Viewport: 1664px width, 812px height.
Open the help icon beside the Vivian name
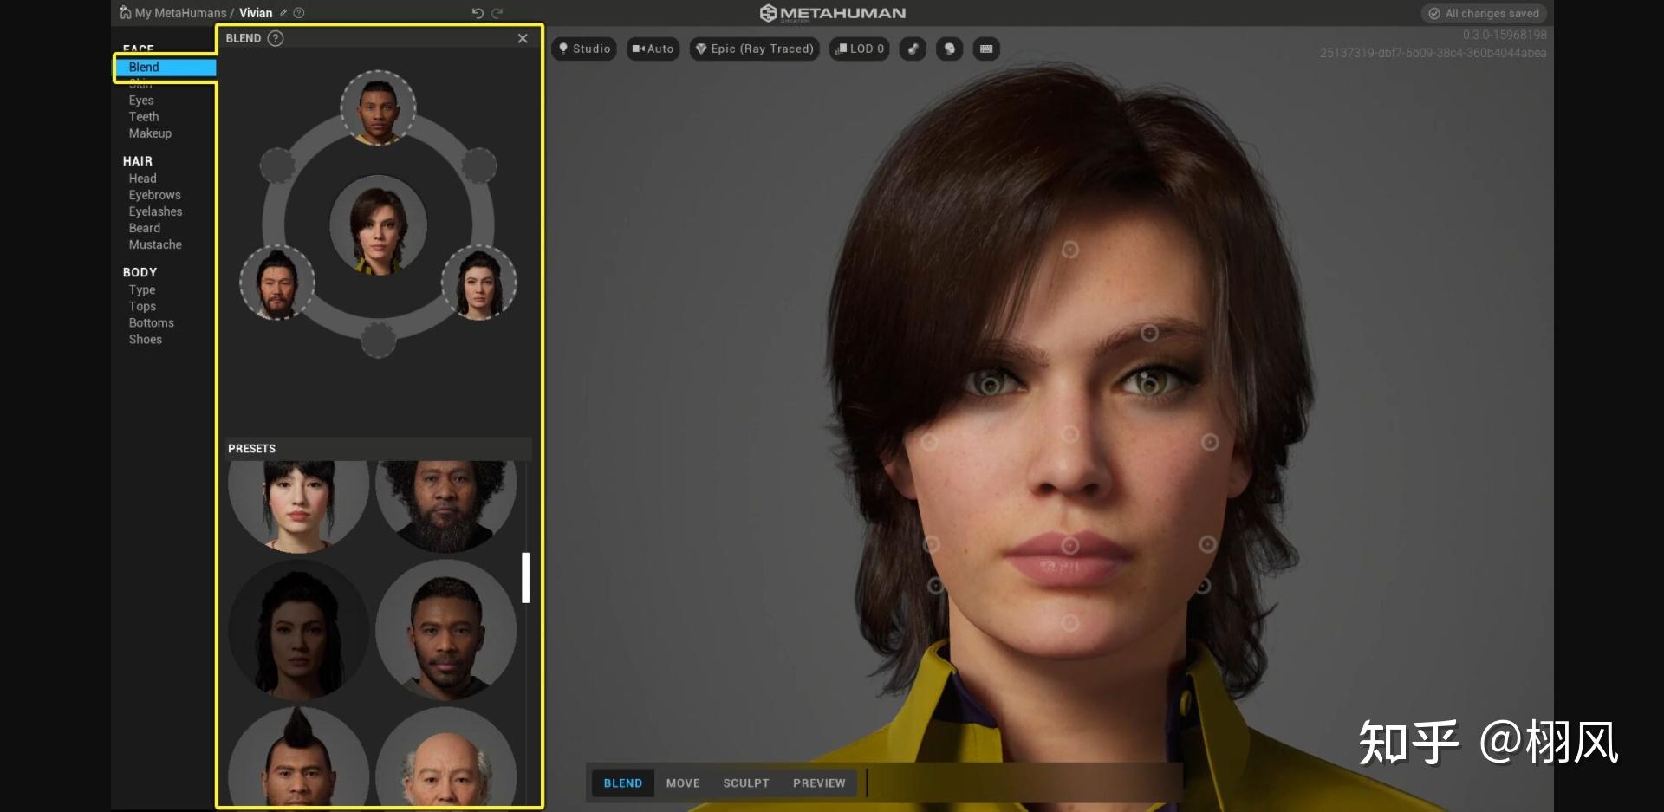tap(299, 13)
